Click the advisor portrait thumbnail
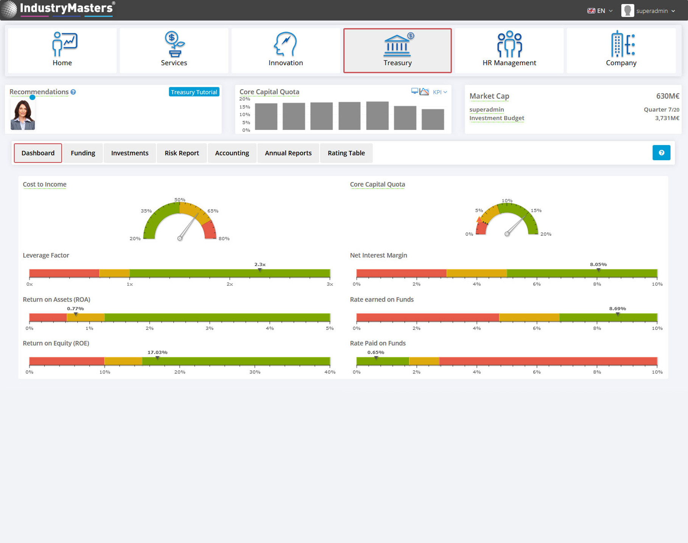Screen dimensions: 688x543 pos(23,115)
